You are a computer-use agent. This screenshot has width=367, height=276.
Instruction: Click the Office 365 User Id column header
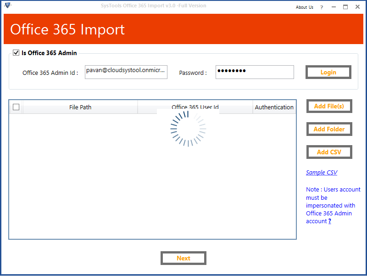195,107
